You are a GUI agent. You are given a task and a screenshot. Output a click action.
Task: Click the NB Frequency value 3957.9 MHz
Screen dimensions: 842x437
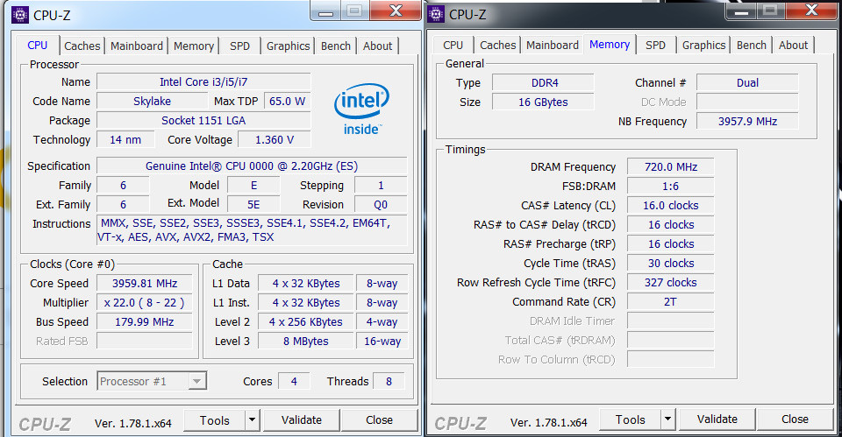click(x=747, y=121)
